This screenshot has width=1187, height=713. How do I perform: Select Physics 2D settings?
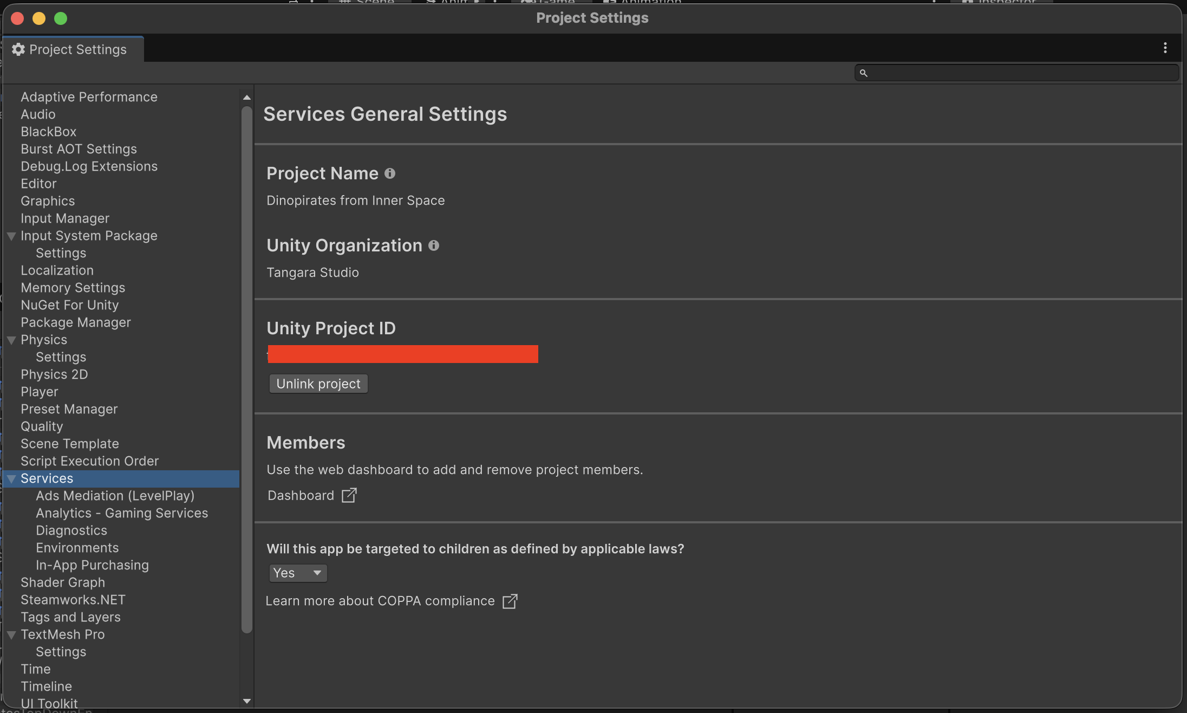[x=54, y=374]
